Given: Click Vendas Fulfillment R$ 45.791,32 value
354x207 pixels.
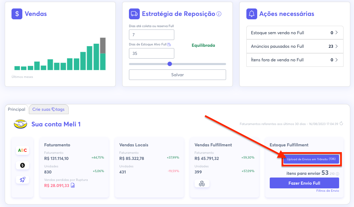Looking at the screenshot, I should pyautogui.click(x=206, y=159).
